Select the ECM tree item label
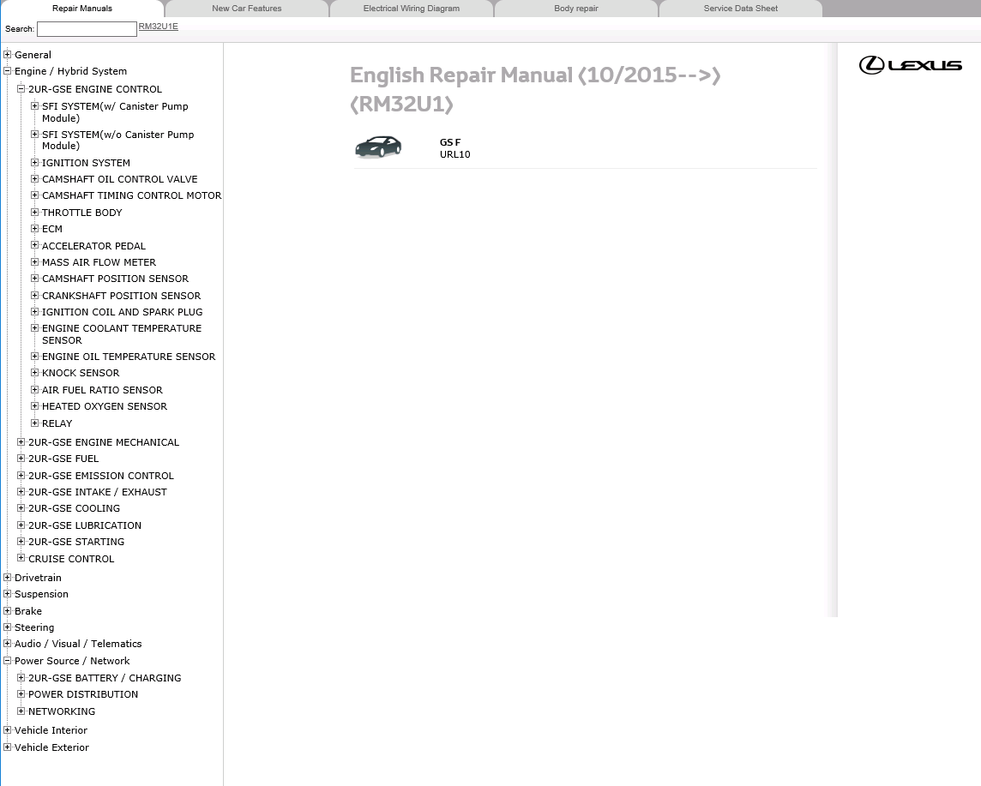This screenshot has height=786, width=981. (x=52, y=229)
